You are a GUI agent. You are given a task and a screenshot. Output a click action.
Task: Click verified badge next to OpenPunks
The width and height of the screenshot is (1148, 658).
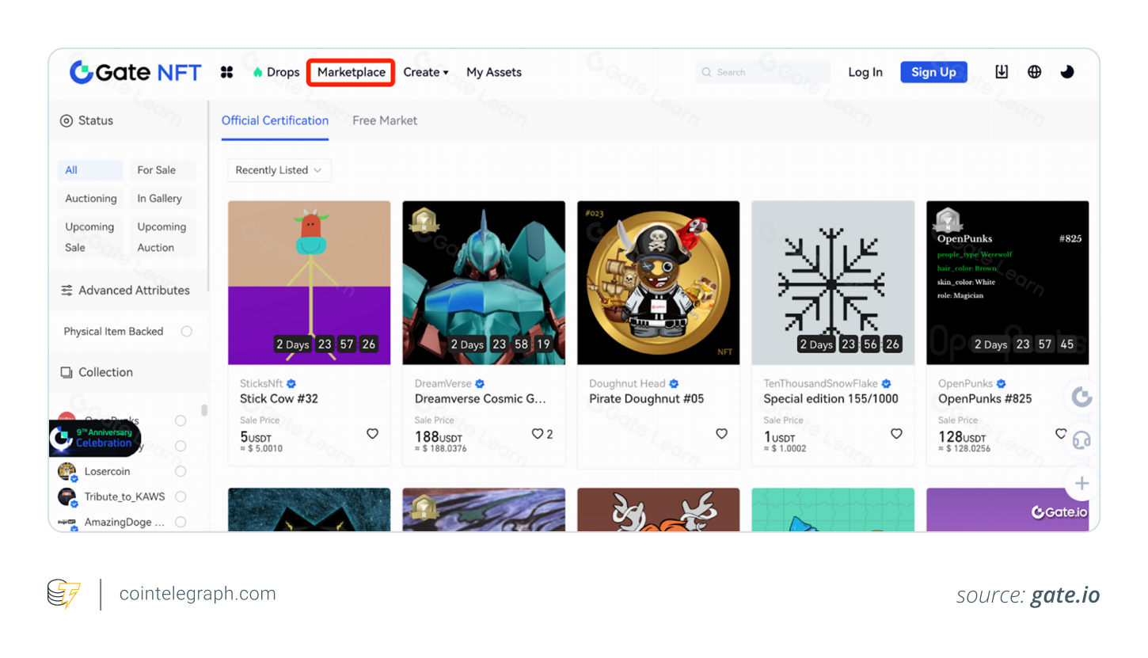(1002, 384)
